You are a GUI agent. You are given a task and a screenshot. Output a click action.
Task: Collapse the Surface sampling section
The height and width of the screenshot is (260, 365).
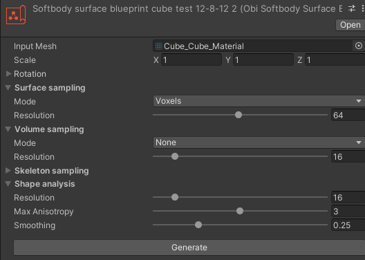coord(8,88)
